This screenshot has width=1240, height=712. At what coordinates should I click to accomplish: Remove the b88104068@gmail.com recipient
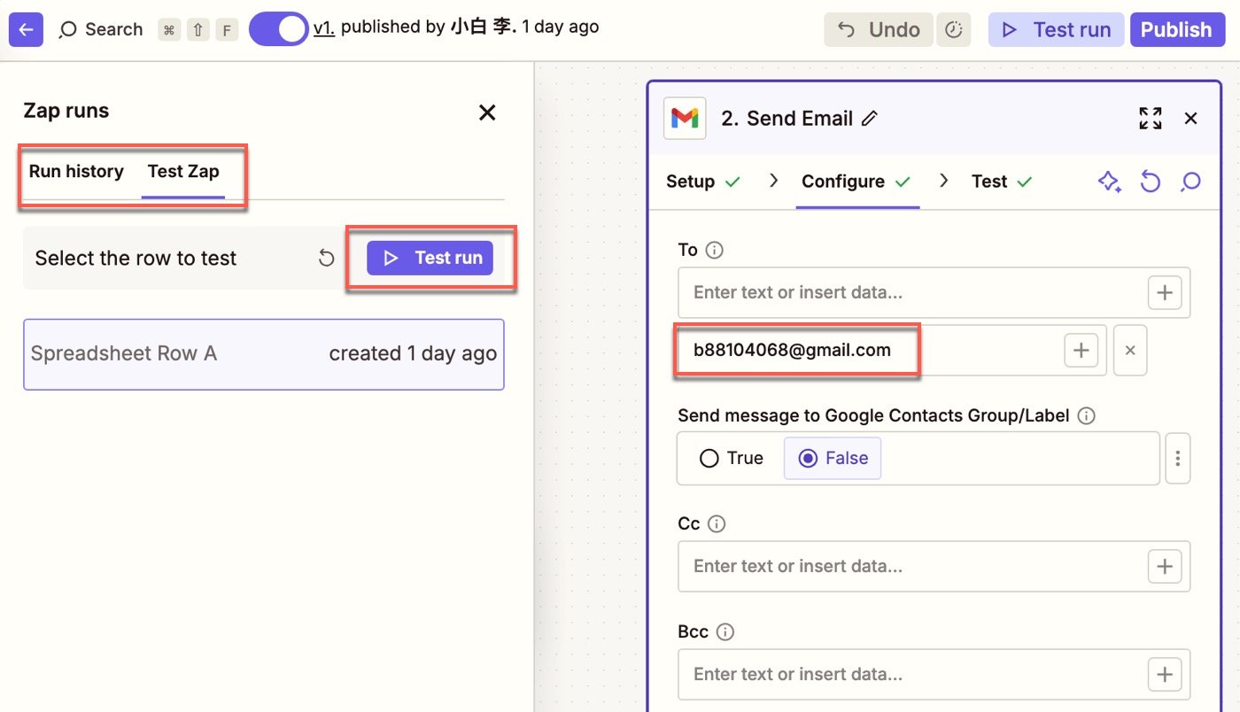[1130, 351]
